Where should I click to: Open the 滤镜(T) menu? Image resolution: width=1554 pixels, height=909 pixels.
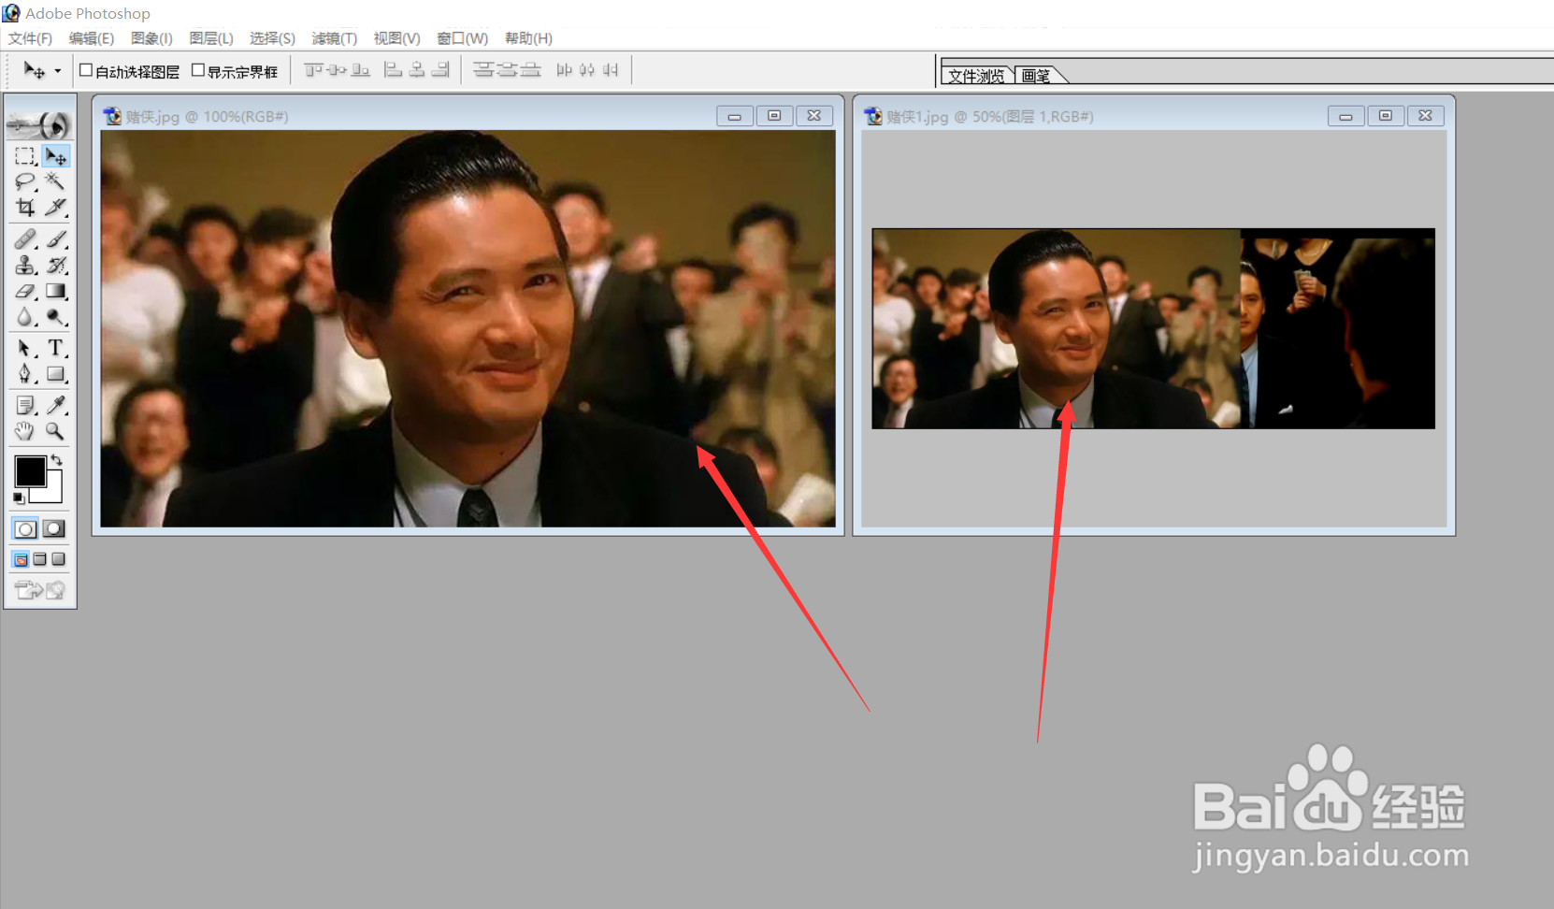(335, 38)
